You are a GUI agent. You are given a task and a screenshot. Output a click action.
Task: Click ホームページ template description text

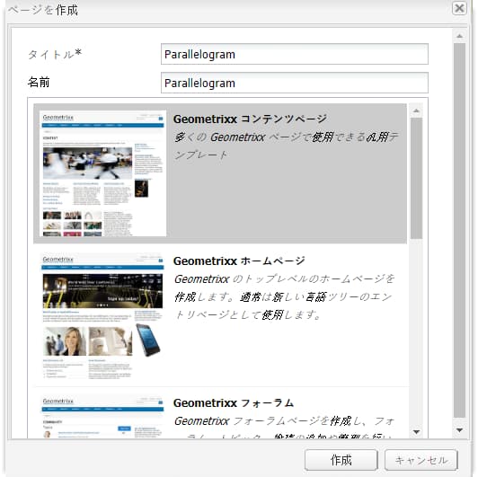284,297
